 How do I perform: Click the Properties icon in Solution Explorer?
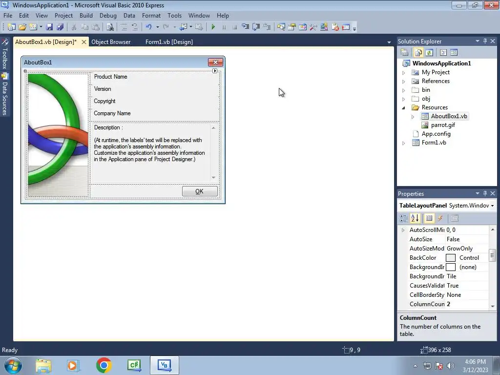404,53
